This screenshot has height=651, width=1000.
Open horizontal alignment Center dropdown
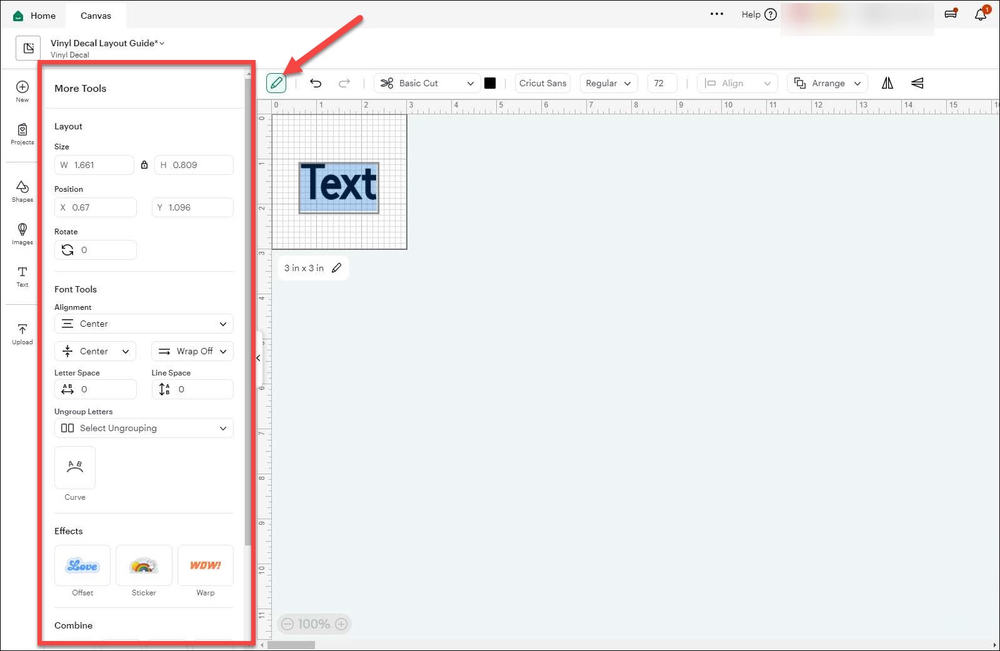[144, 324]
